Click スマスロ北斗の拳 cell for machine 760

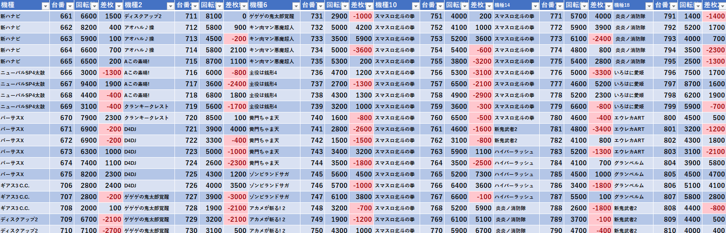coord(397,118)
